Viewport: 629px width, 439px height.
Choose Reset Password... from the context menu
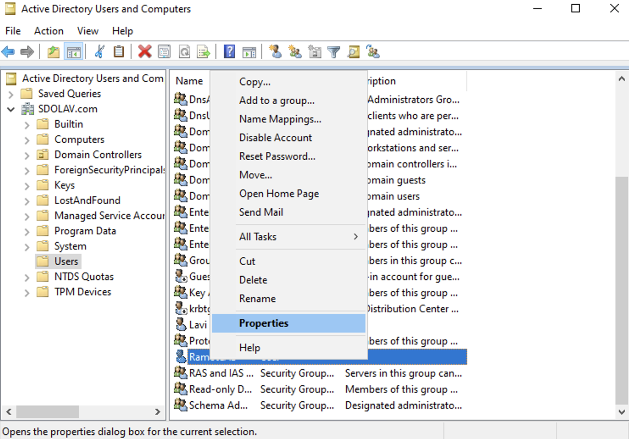pyautogui.click(x=289, y=156)
